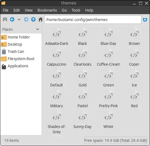Select Home Folder in Places
Screen dimensions: 150x146
21,37
